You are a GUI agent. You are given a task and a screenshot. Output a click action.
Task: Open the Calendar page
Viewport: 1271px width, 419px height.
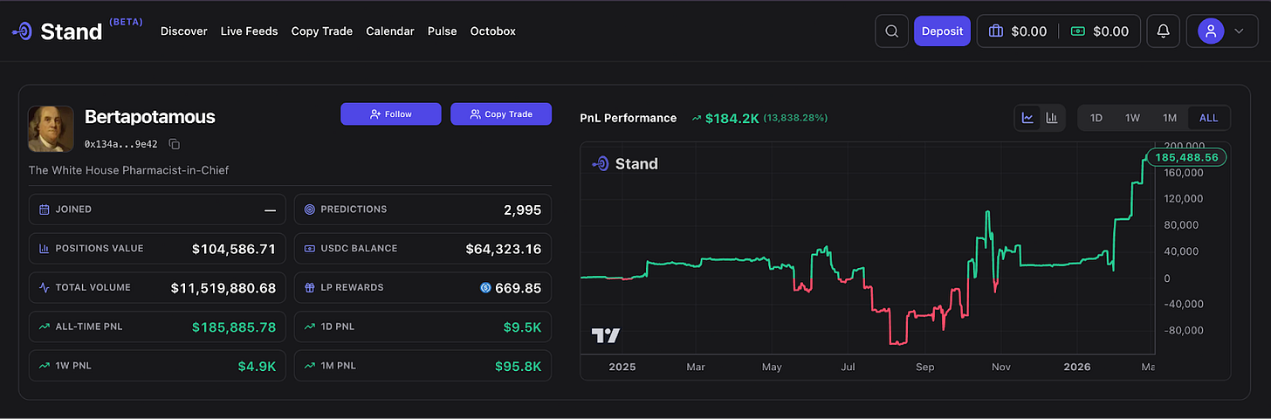click(390, 31)
